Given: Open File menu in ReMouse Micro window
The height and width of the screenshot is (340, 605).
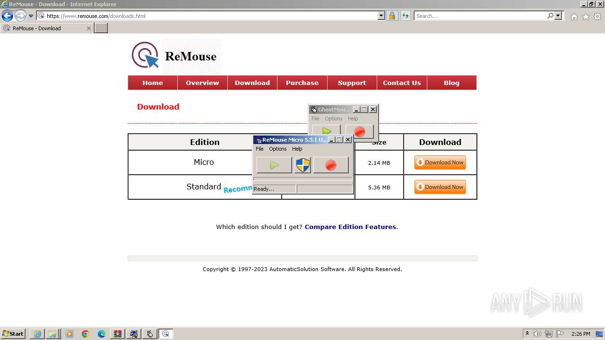Looking at the screenshot, I should (x=259, y=149).
